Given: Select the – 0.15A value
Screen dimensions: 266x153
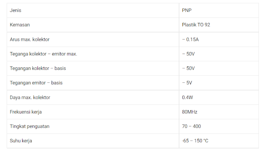Looking at the screenshot, I should tap(190, 39).
